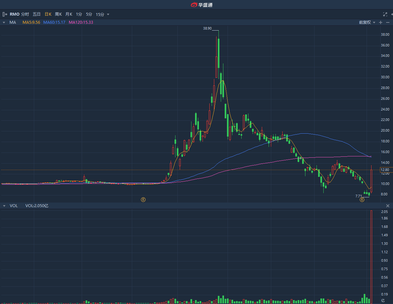Expand the MA indicator dropdown arrow
Viewport: 393px width, 304px height.
tap(4, 22)
